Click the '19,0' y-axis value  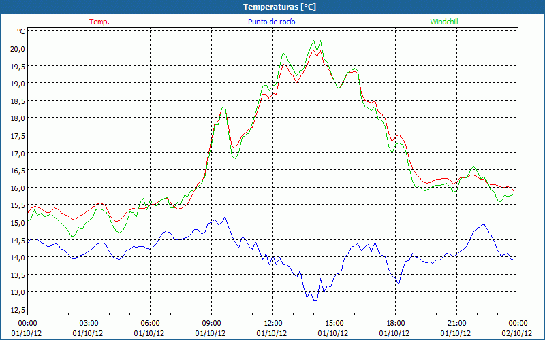pos(18,84)
